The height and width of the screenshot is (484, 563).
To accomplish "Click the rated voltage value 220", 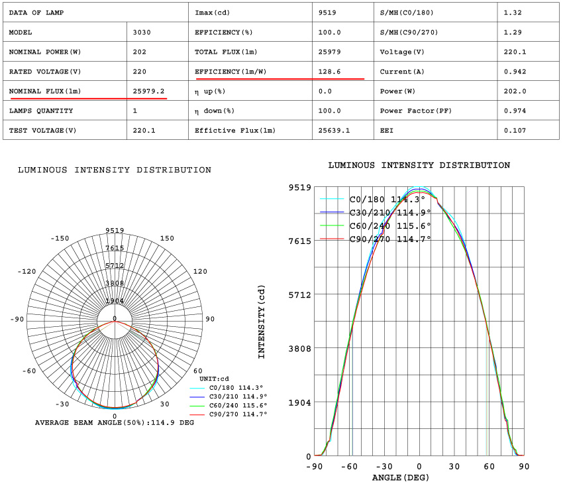I will click(157, 72).
